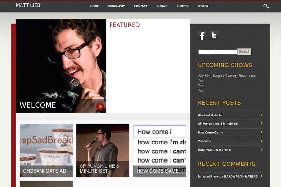Open How Come Game recent post link
This screenshot has height=187, width=281.
pos(210,132)
